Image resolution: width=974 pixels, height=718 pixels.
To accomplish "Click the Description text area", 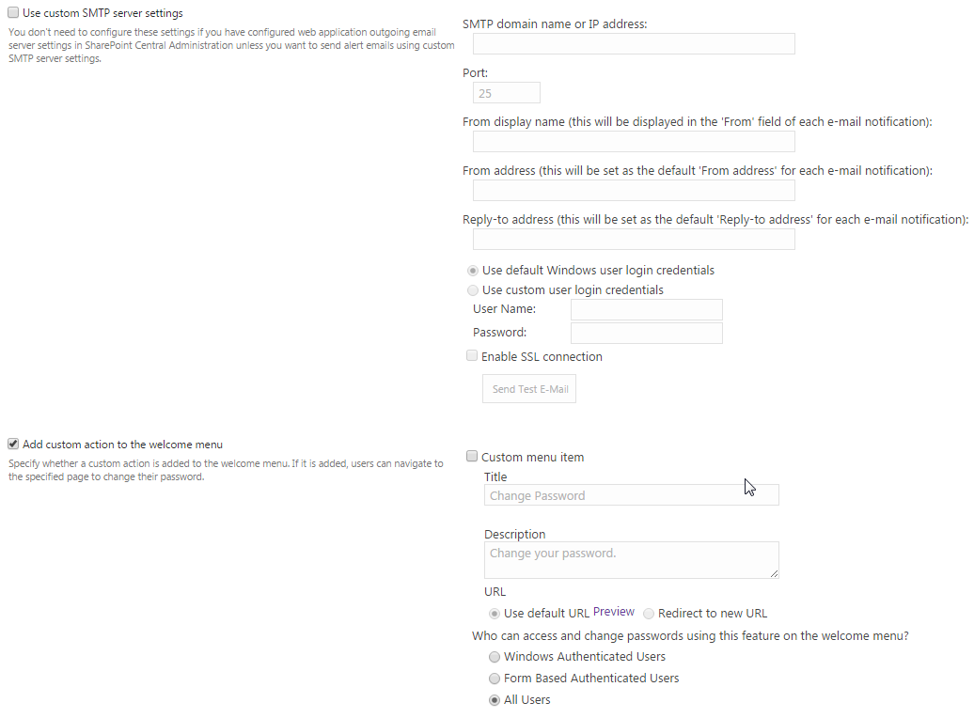I will pyautogui.click(x=631, y=559).
